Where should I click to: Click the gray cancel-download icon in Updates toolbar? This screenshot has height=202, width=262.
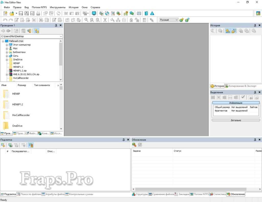140,145
